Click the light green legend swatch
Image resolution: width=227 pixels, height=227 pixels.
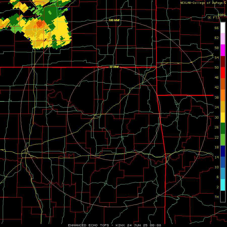[x=223, y=140]
